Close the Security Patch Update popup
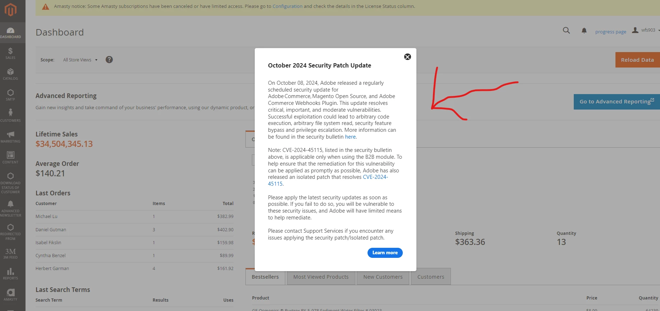The height and width of the screenshot is (311, 660). pos(407,57)
